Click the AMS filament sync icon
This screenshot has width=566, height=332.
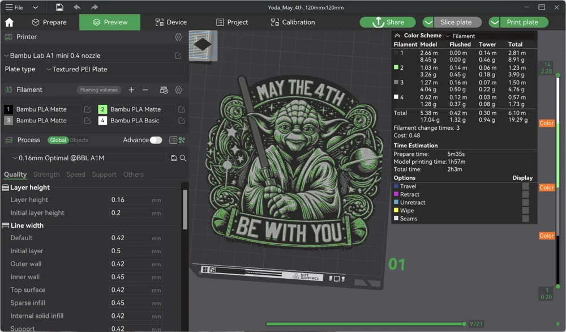[164, 90]
